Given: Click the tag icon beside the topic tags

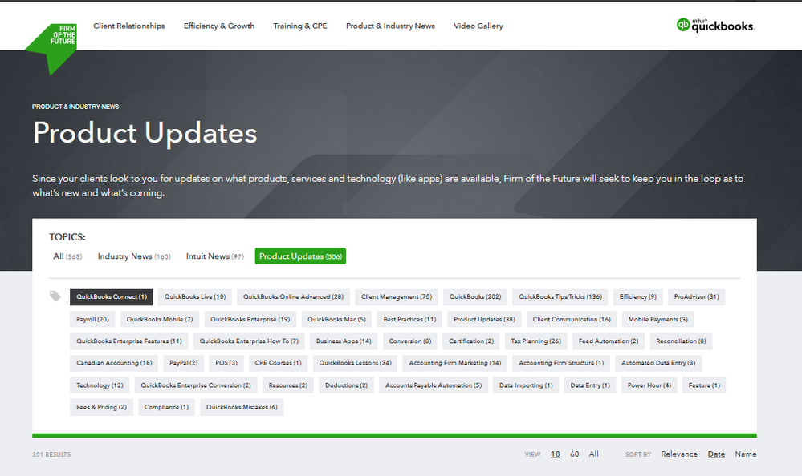Looking at the screenshot, I should tap(55, 296).
